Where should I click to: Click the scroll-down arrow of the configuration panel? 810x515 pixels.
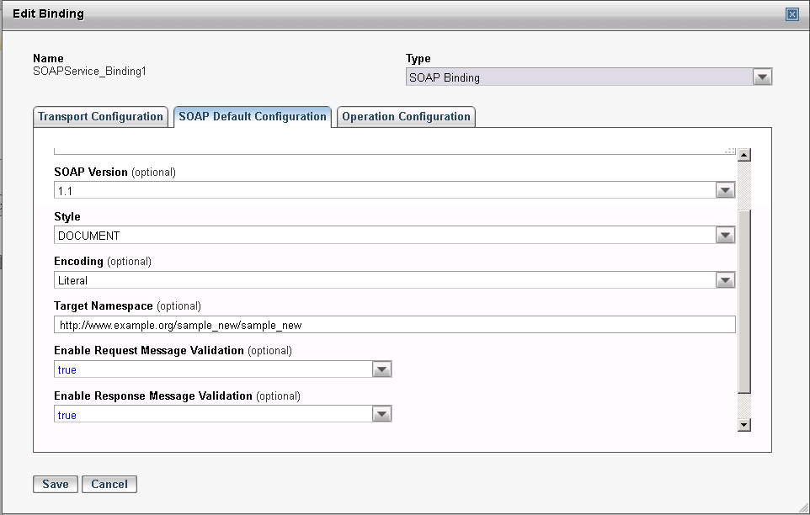tap(743, 425)
